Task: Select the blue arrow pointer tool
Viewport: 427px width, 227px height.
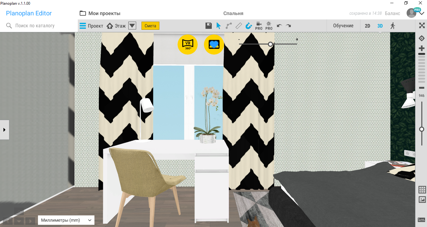Action: point(219,26)
